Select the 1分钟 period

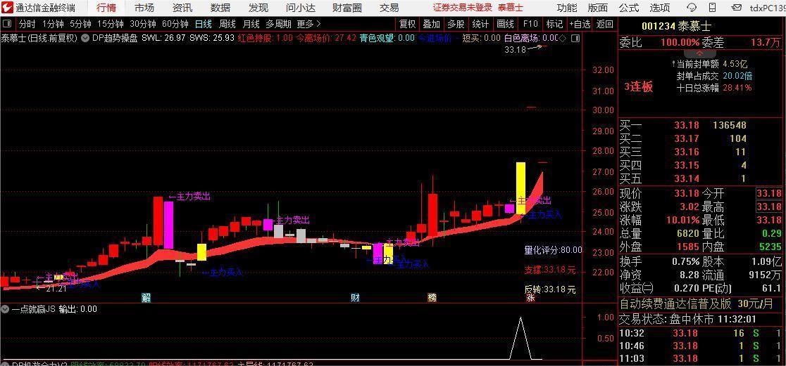53,24
